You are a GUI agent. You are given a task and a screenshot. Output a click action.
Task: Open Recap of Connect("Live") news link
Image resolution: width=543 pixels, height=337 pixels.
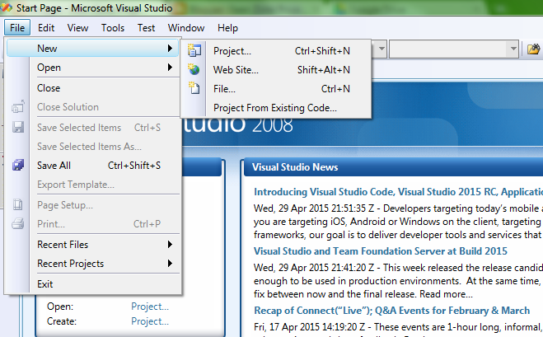coord(391,311)
